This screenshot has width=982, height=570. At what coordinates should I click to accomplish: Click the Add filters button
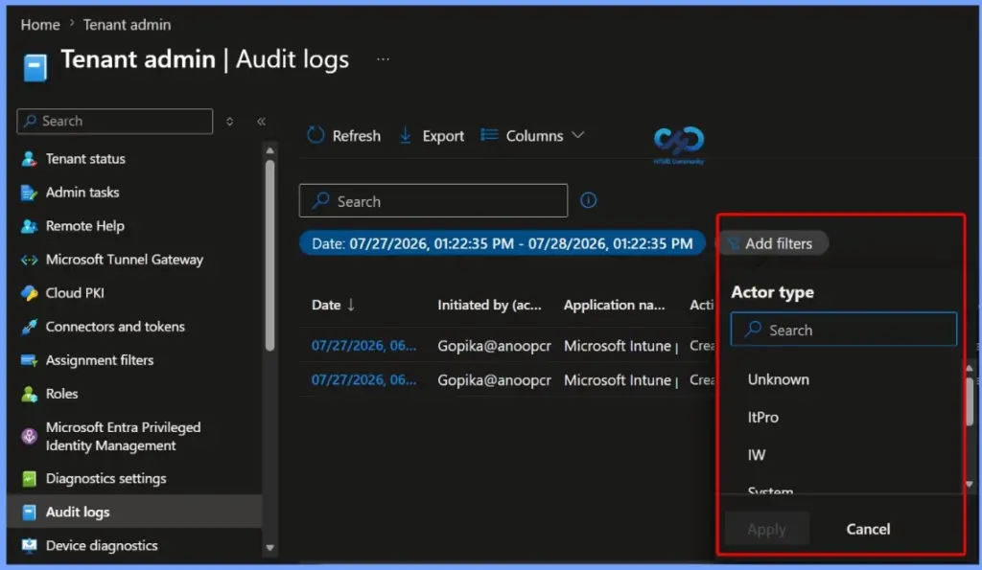coord(772,243)
